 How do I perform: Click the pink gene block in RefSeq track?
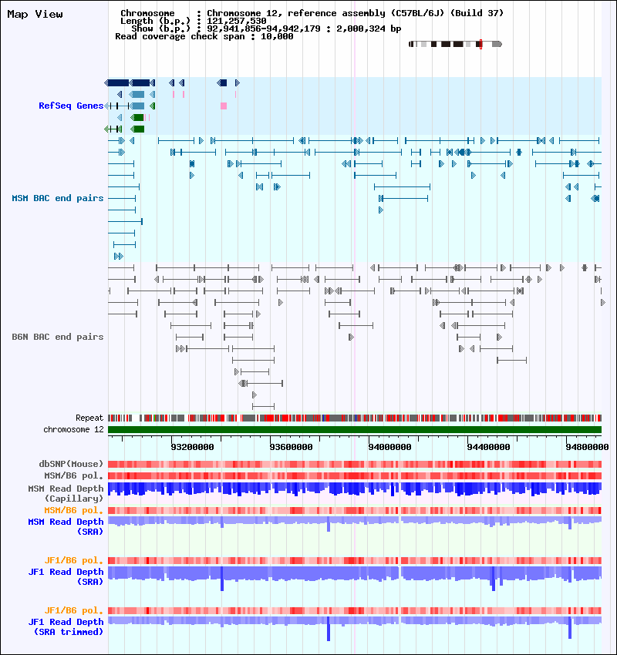click(x=224, y=106)
